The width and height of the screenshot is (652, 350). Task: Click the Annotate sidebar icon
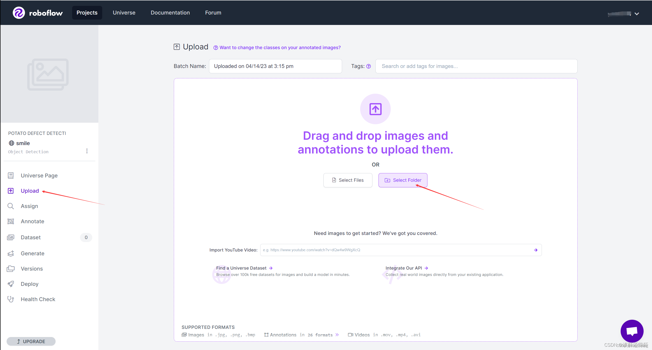click(11, 221)
